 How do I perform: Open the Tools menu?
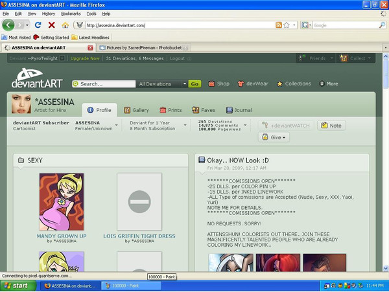click(91, 14)
